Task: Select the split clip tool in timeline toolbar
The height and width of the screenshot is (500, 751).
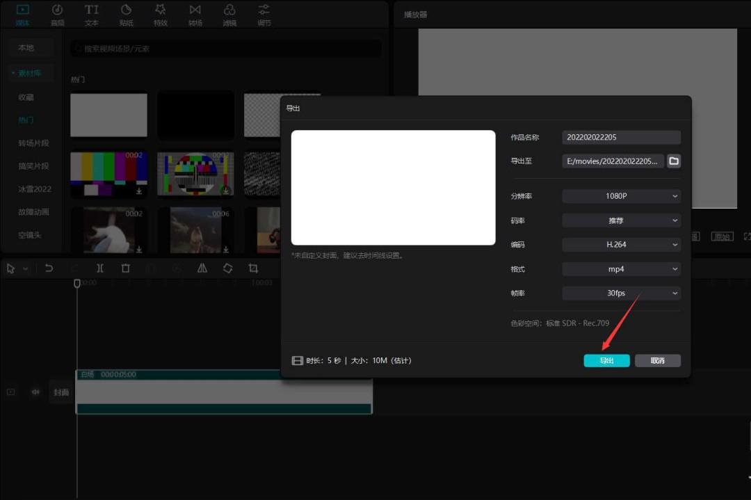Action: tap(100, 268)
